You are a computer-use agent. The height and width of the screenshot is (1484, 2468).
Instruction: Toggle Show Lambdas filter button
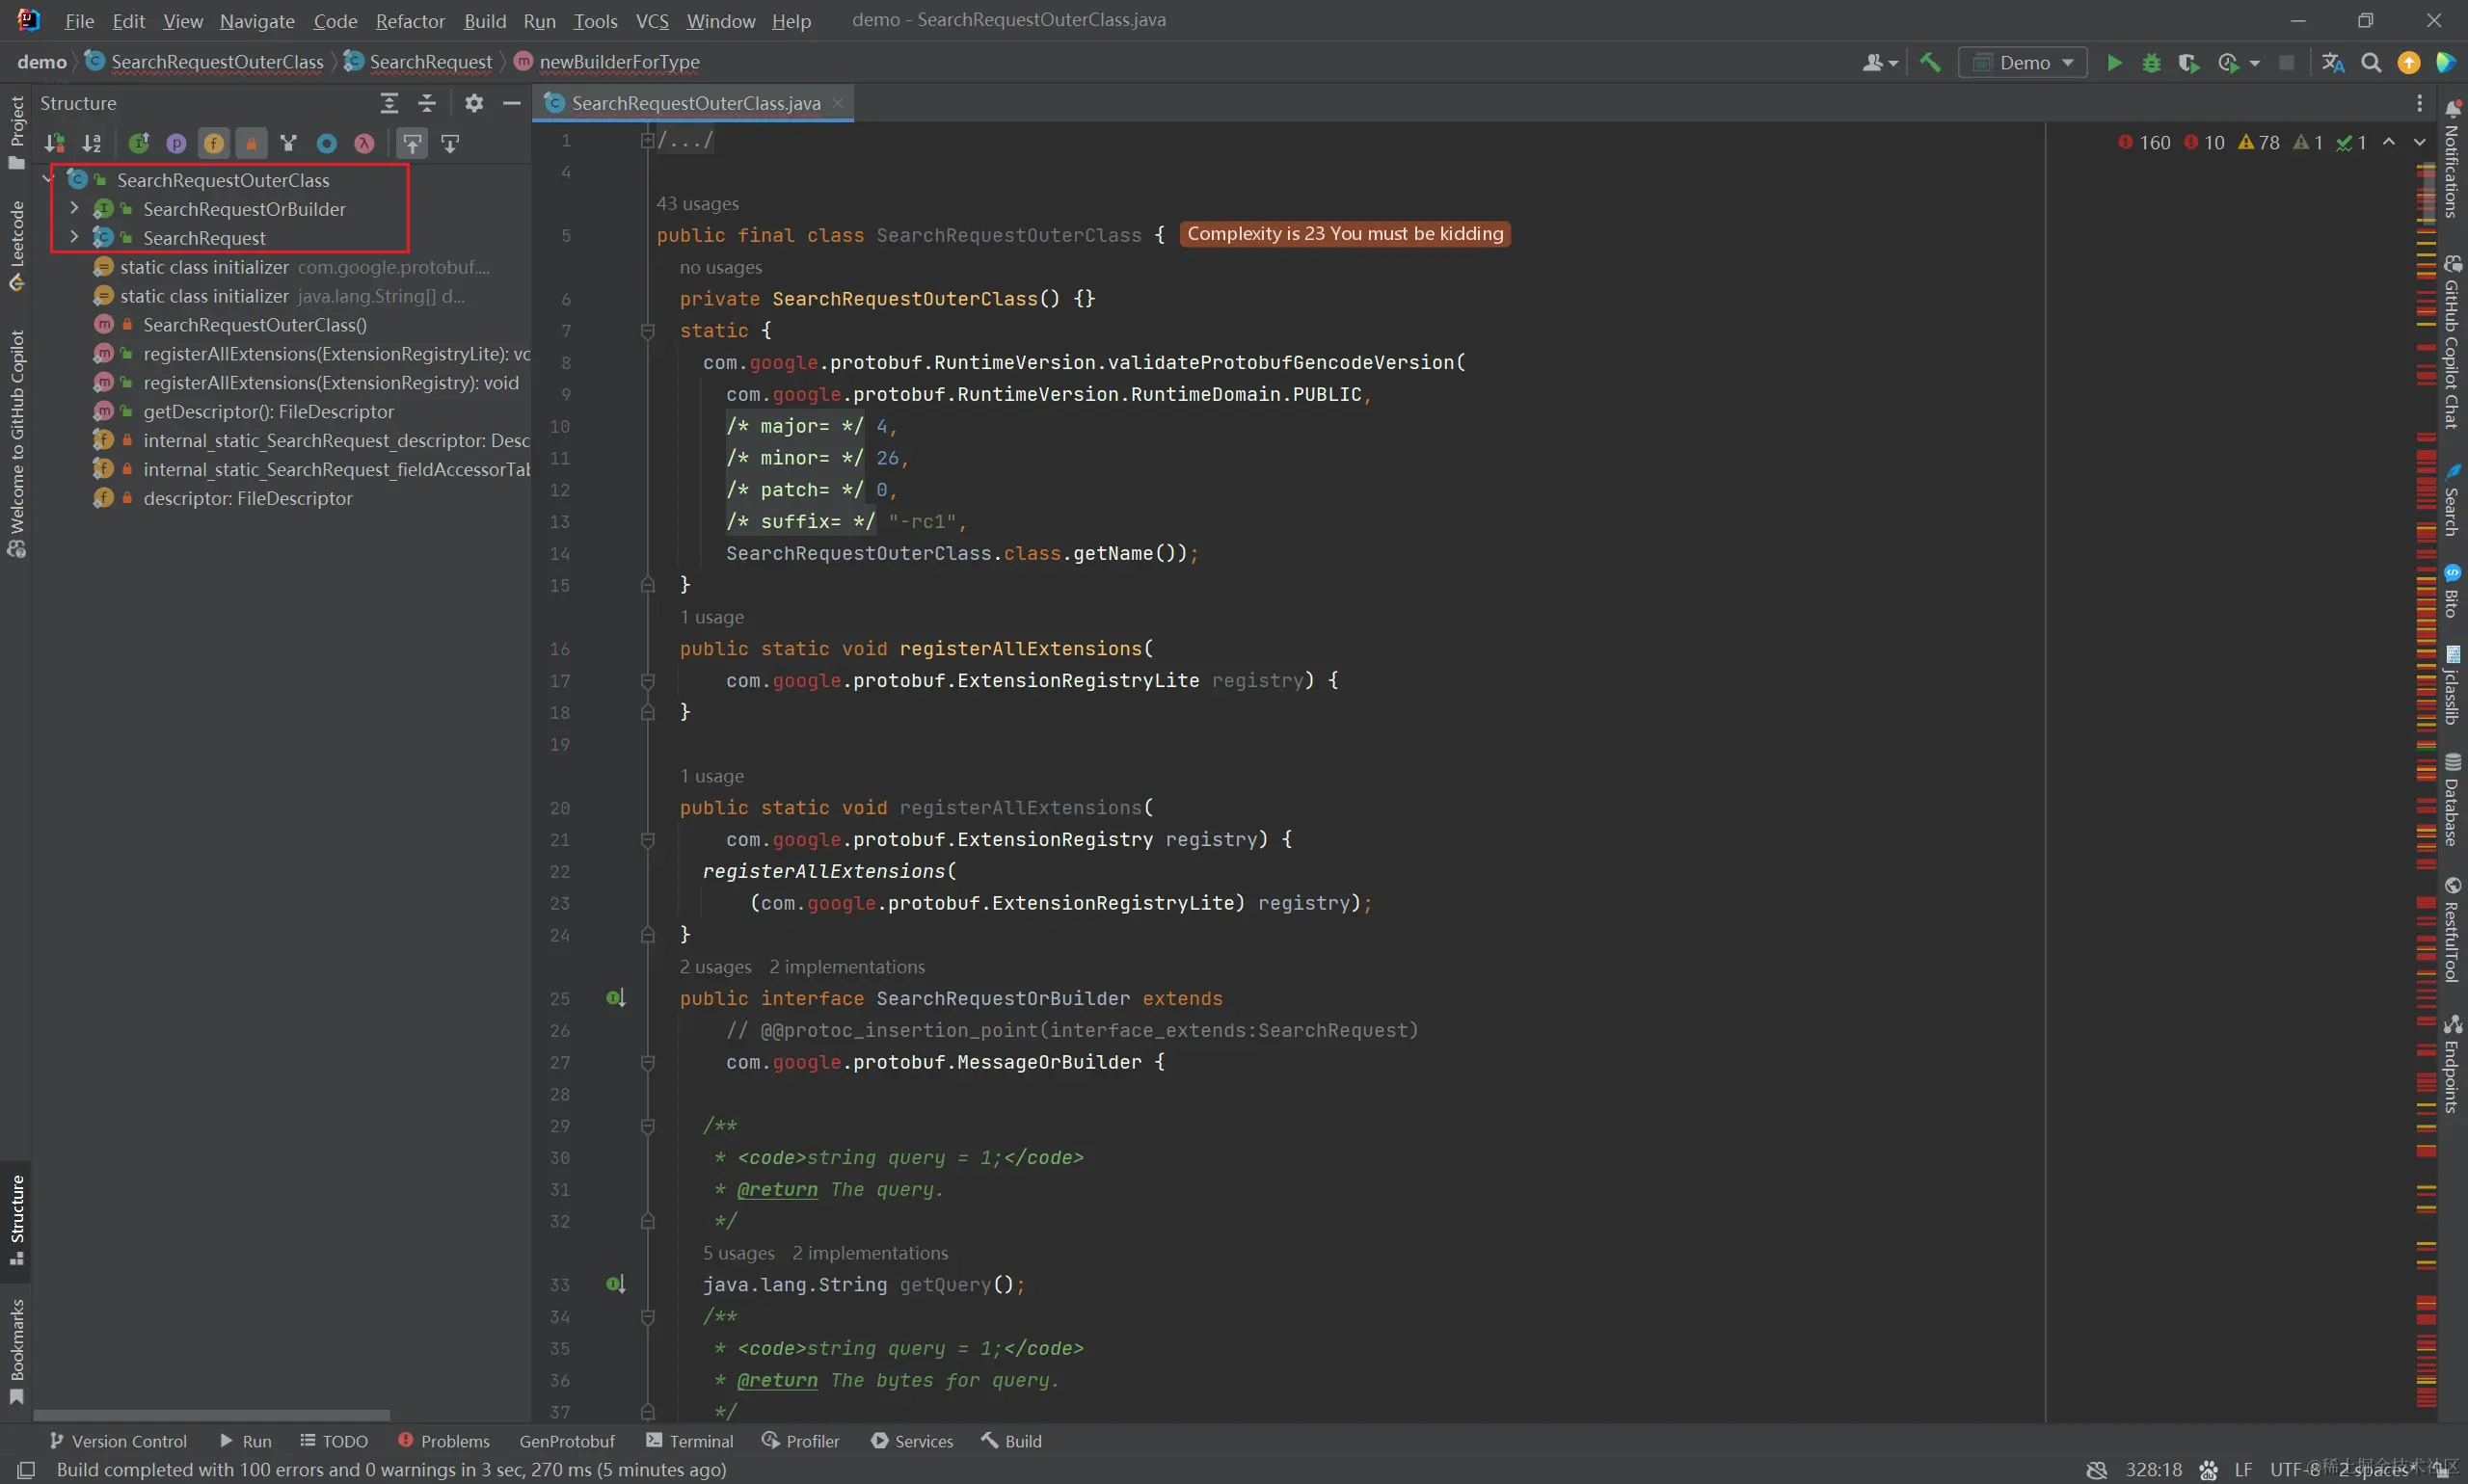(x=364, y=143)
